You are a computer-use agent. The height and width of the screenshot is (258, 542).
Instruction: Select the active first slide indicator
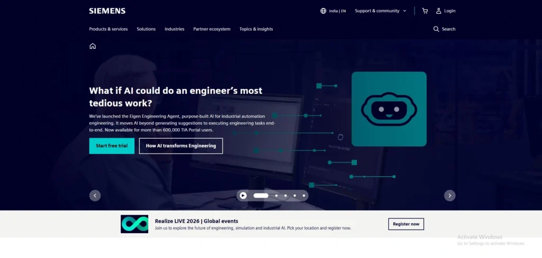point(261,196)
